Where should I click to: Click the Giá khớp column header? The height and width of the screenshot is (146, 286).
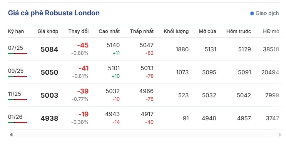click(48, 31)
